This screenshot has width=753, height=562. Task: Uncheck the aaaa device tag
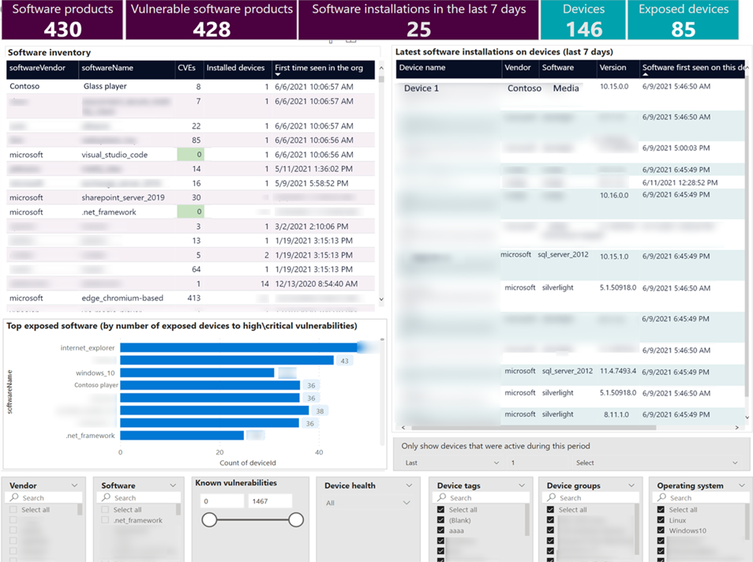441,530
